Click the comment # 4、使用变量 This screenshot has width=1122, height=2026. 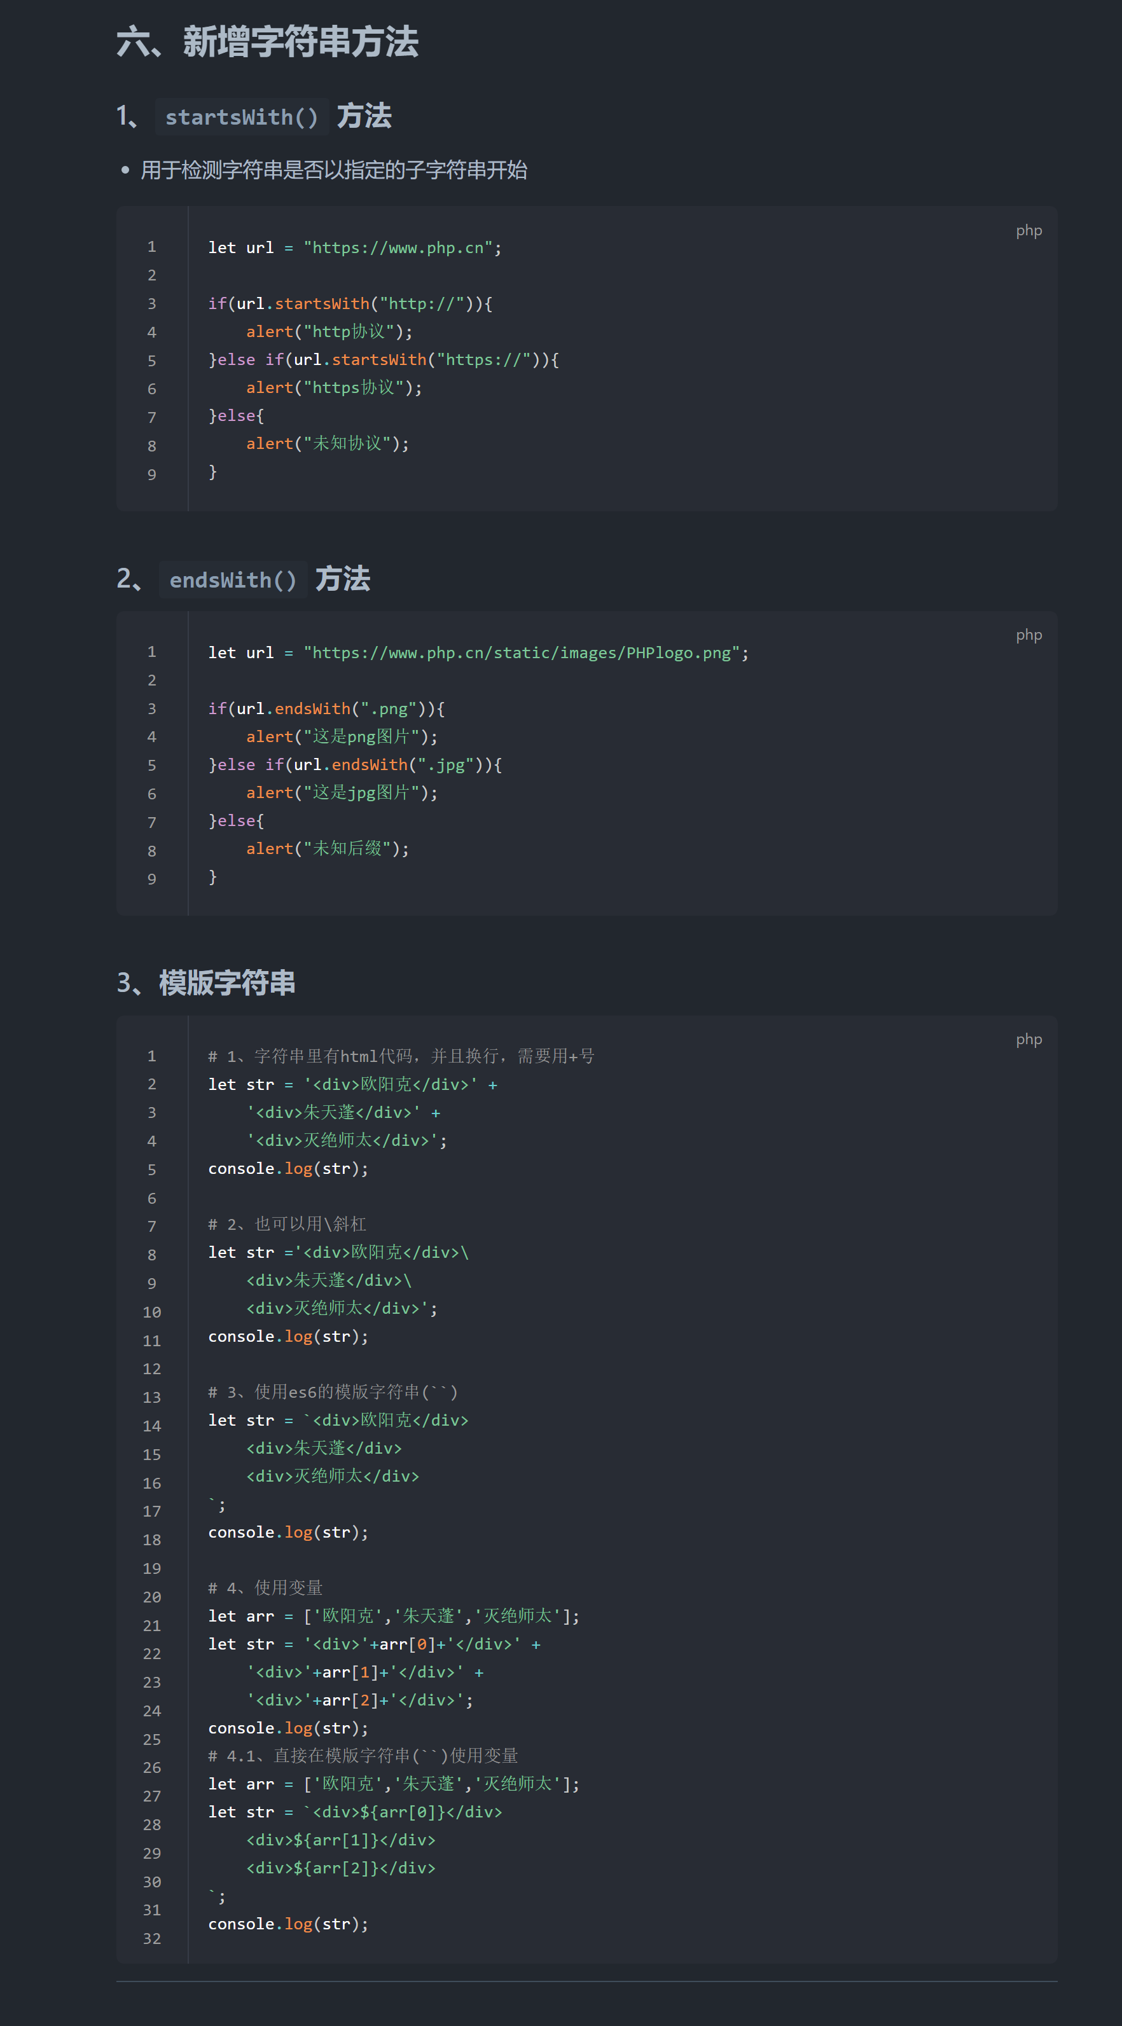tap(266, 1588)
